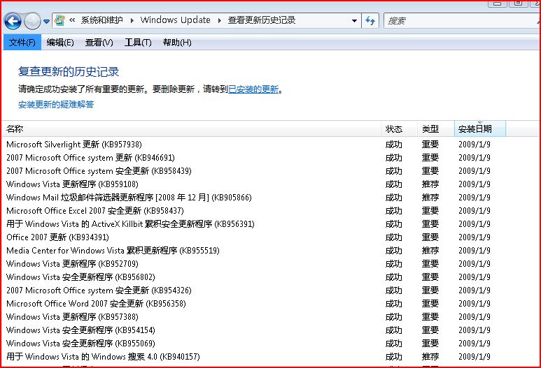This screenshot has height=368, width=541.
Task: Select Windows Vista 安全更新程序 (KB956802) row
Action: (270, 277)
